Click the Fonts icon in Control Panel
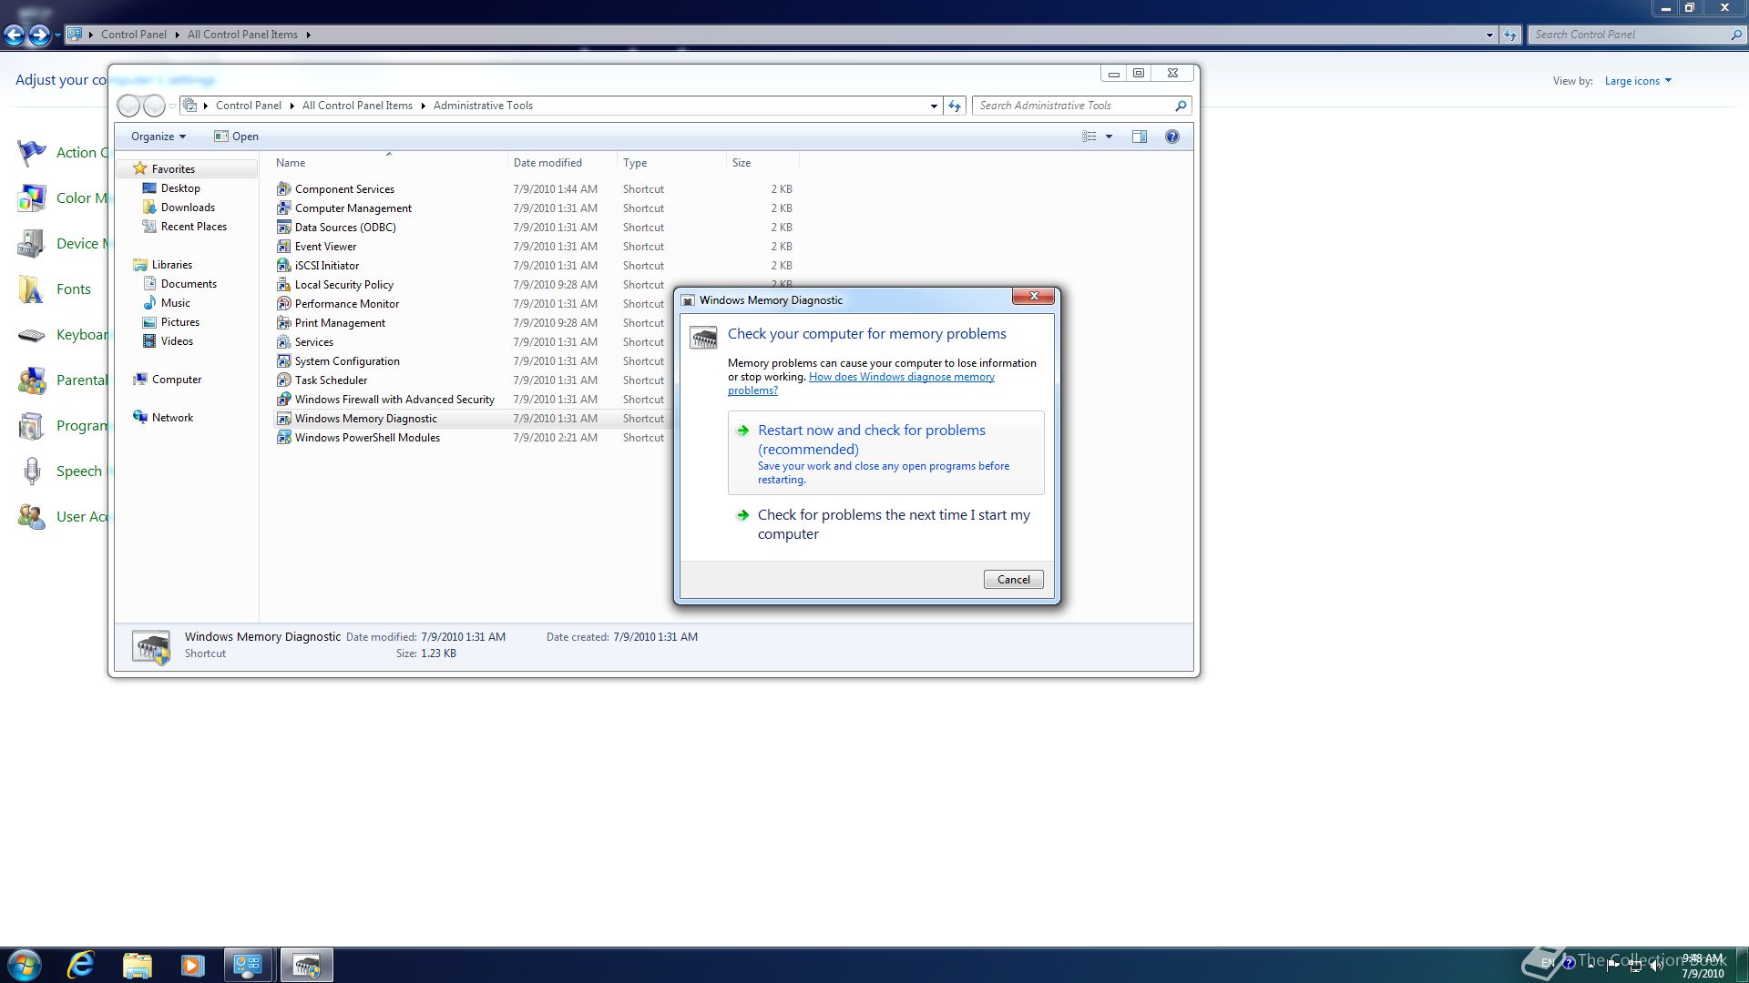This screenshot has width=1749, height=983. pos(32,289)
